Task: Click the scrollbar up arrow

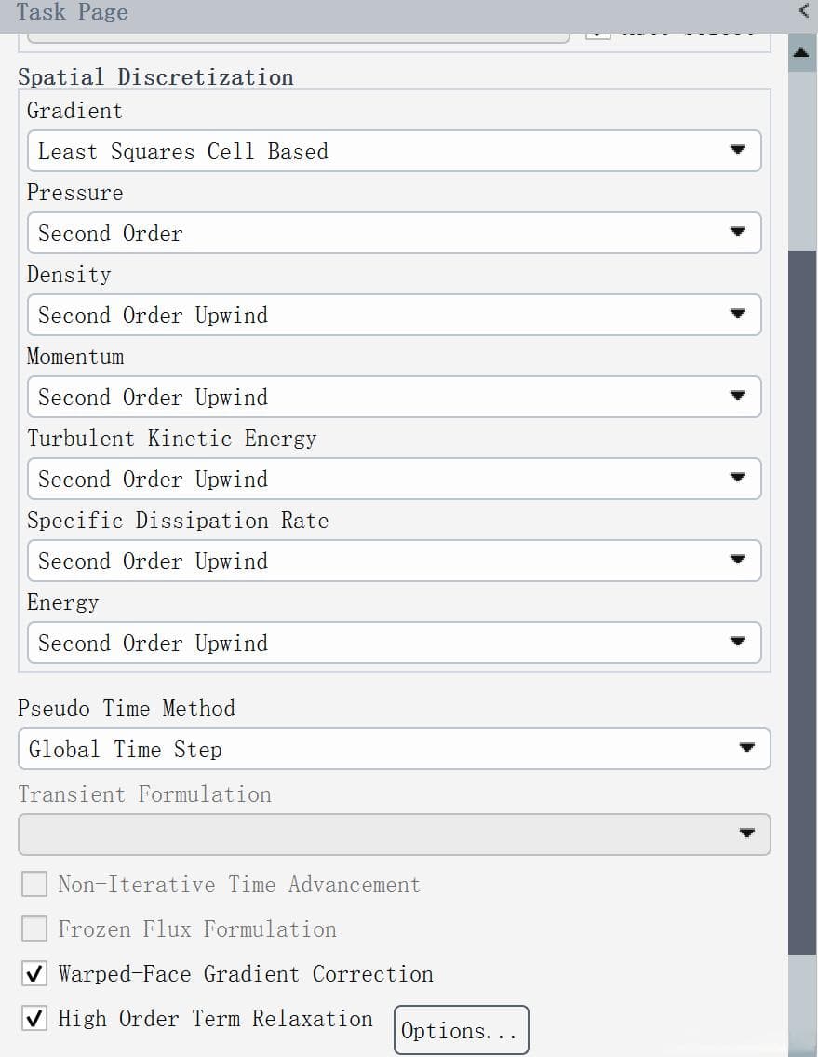Action: point(801,52)
